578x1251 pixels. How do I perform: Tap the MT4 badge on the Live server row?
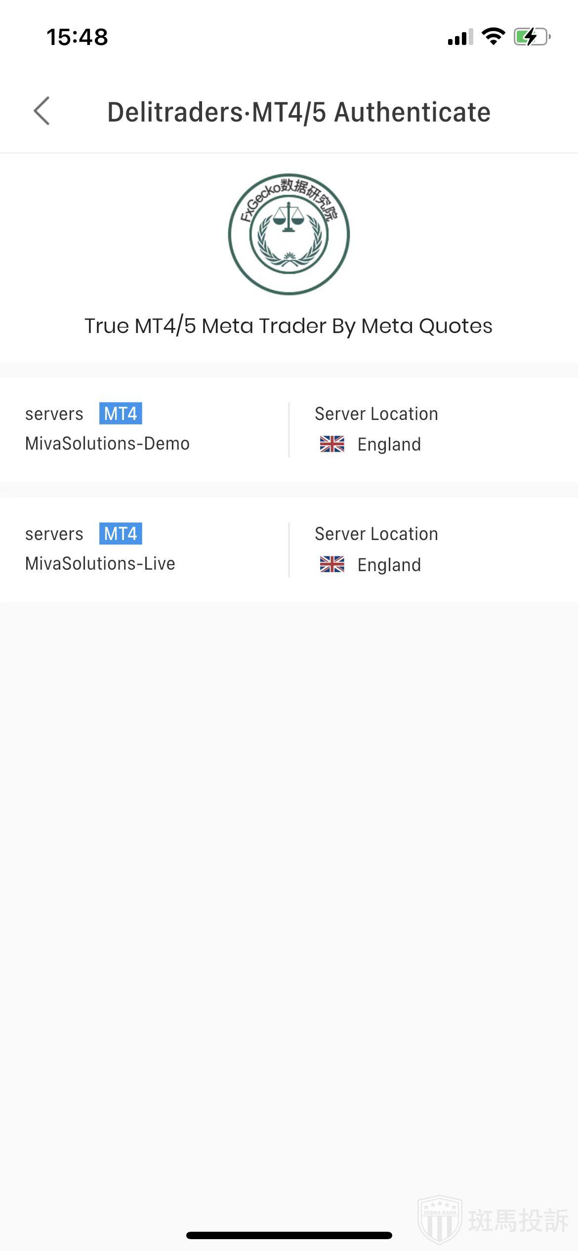click(x=121, y=534)
